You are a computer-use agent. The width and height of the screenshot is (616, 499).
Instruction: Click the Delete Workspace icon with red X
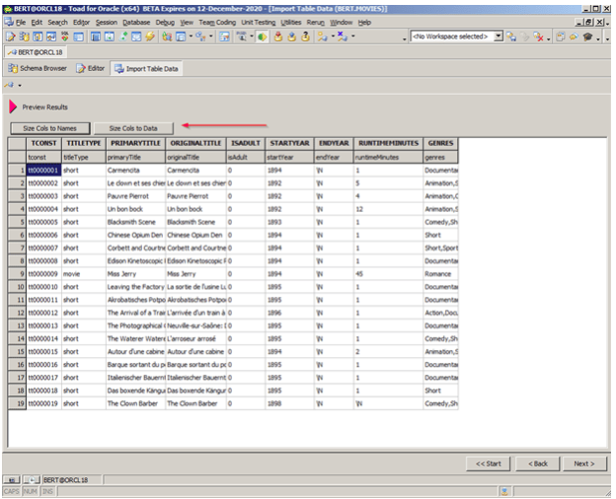[538, 36]
